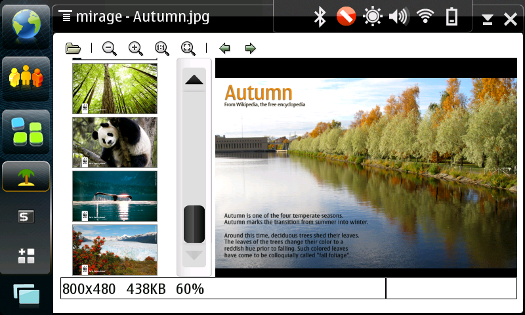Click the Open folder icon
Viewport: 525px width, 315px height.
click(73, 48)
